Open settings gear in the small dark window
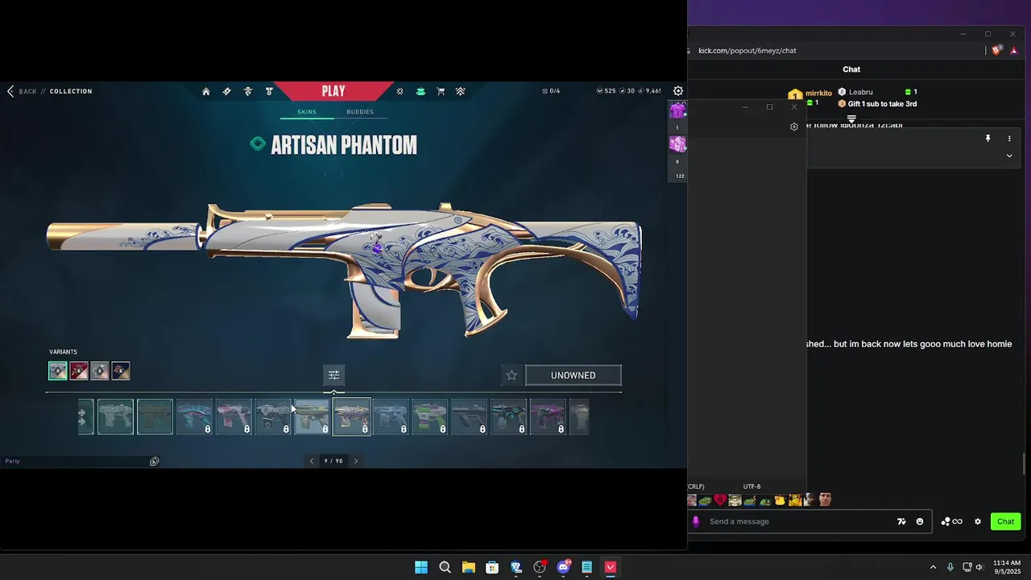This screenshot has height=580, width=1031. click(x=794, y=126)
